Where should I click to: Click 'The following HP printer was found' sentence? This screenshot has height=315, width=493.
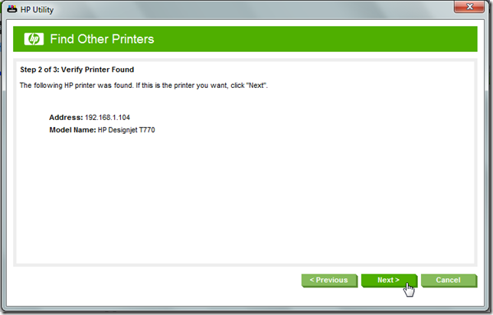pos(77,86)
